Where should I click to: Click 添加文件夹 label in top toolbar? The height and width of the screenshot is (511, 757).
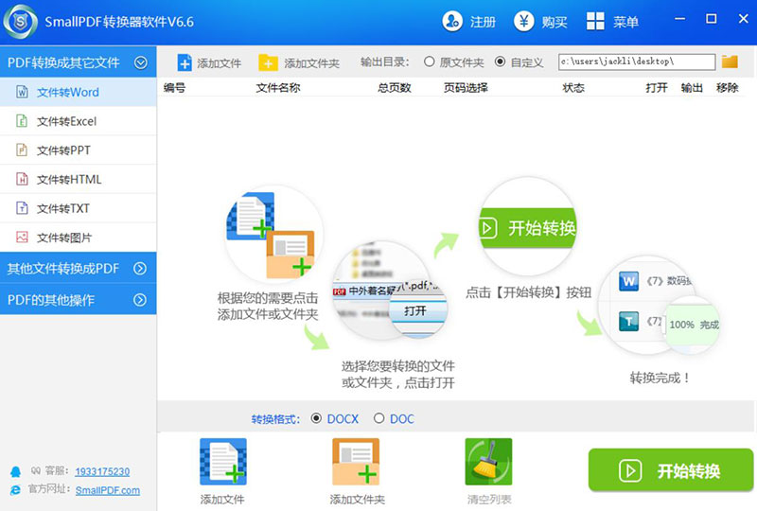coord(311,63)
